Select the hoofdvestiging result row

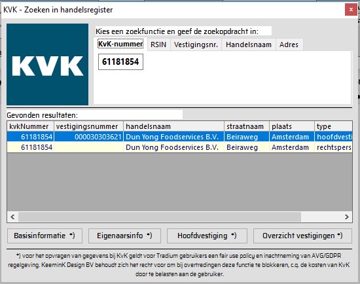(180, 137)
